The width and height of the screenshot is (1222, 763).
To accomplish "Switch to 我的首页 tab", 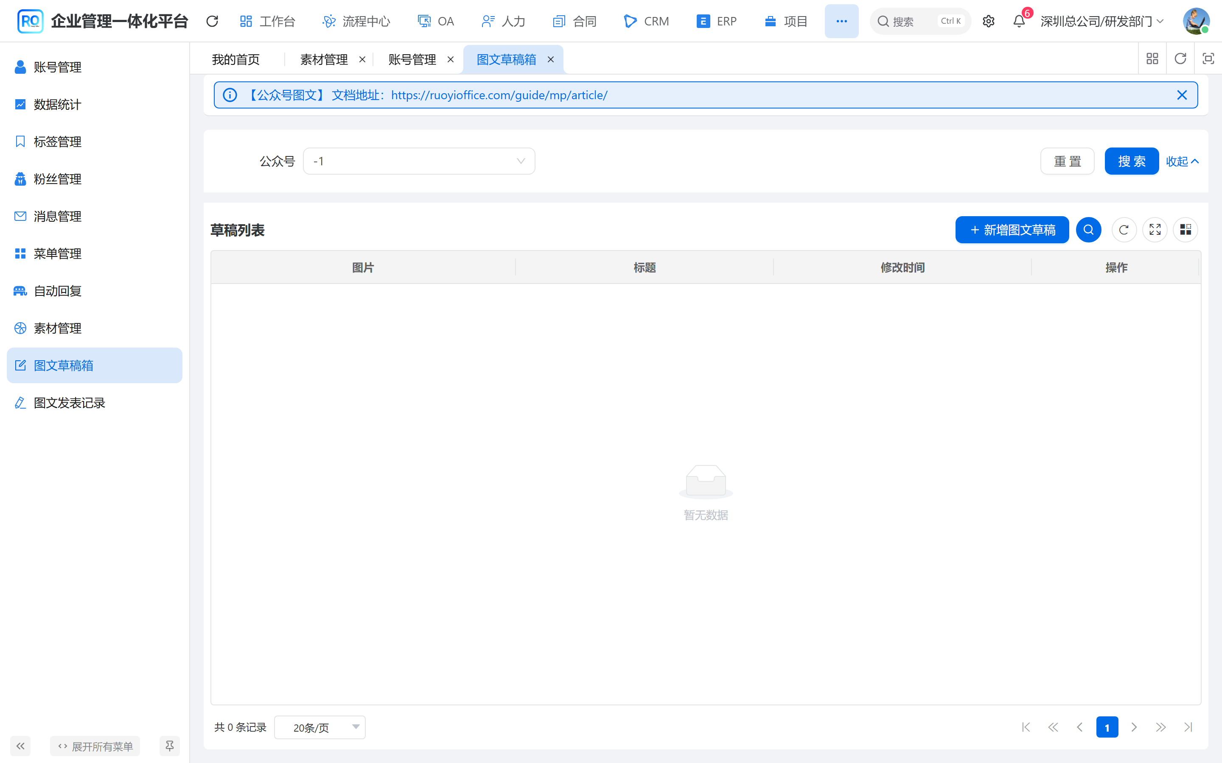I will [x=236, y=59].
